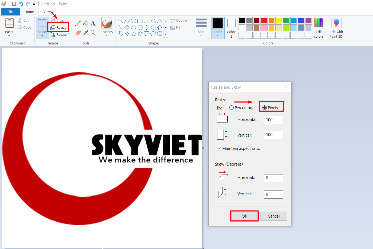Open Edit colors palette
Image resolution: width=373 pixels, height=249 pixels.
(319, 28)
